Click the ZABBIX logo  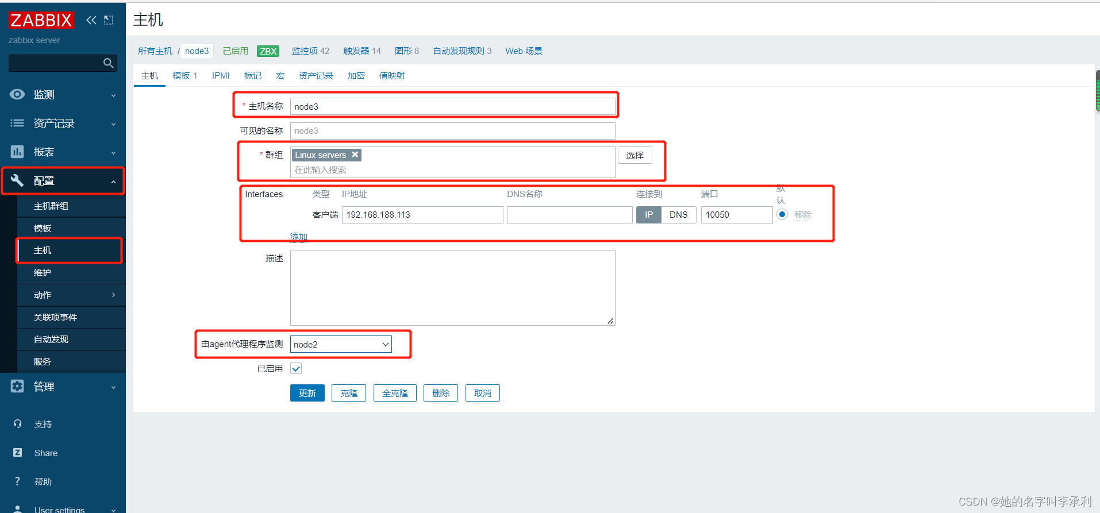pyautogui.click(x=41, y=20)
